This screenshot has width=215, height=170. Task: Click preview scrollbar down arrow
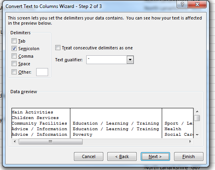[x=197, y=135]
